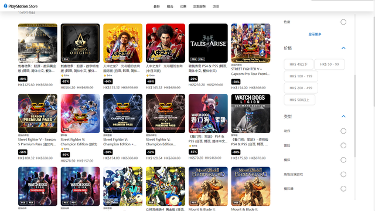Click PS4 tag on Origins Gold Edition cover

(23, 59)
